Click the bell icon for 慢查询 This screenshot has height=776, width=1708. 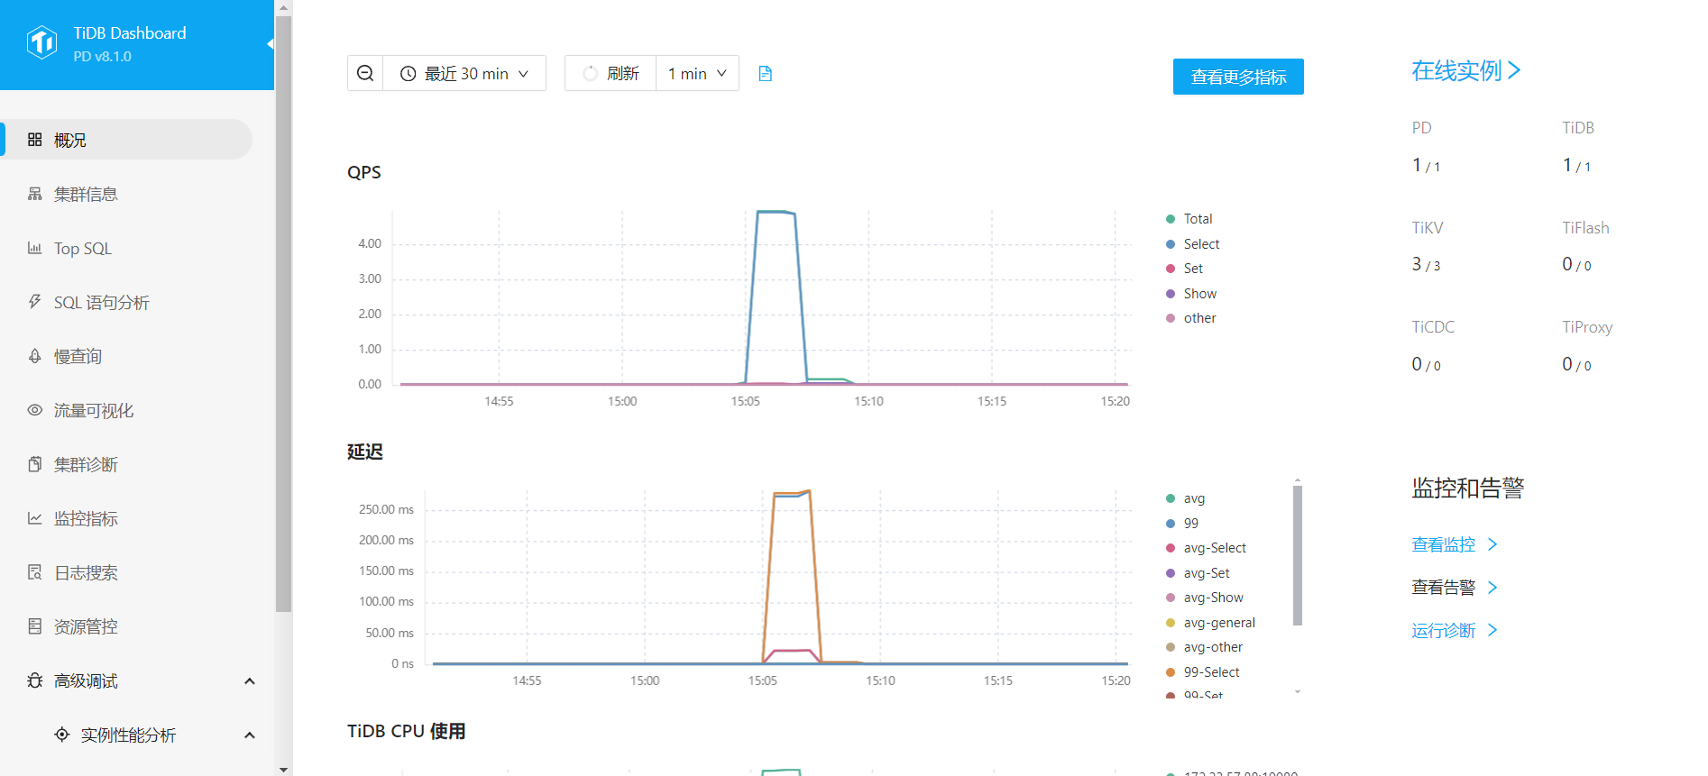(35, 356)
